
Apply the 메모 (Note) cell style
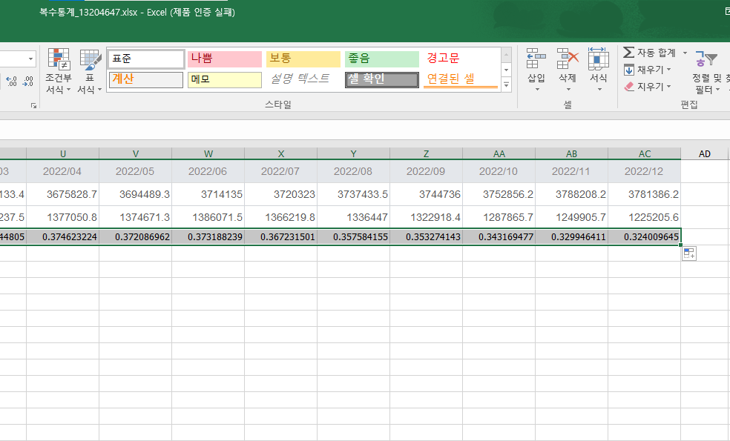tap(225, 79)
